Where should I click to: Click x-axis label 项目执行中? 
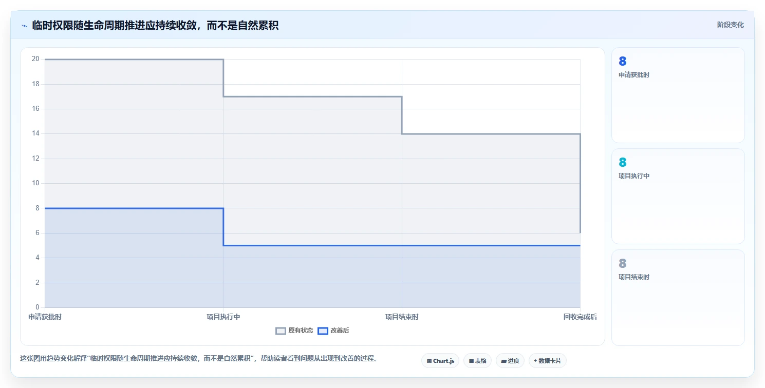[x=223, y=317]
